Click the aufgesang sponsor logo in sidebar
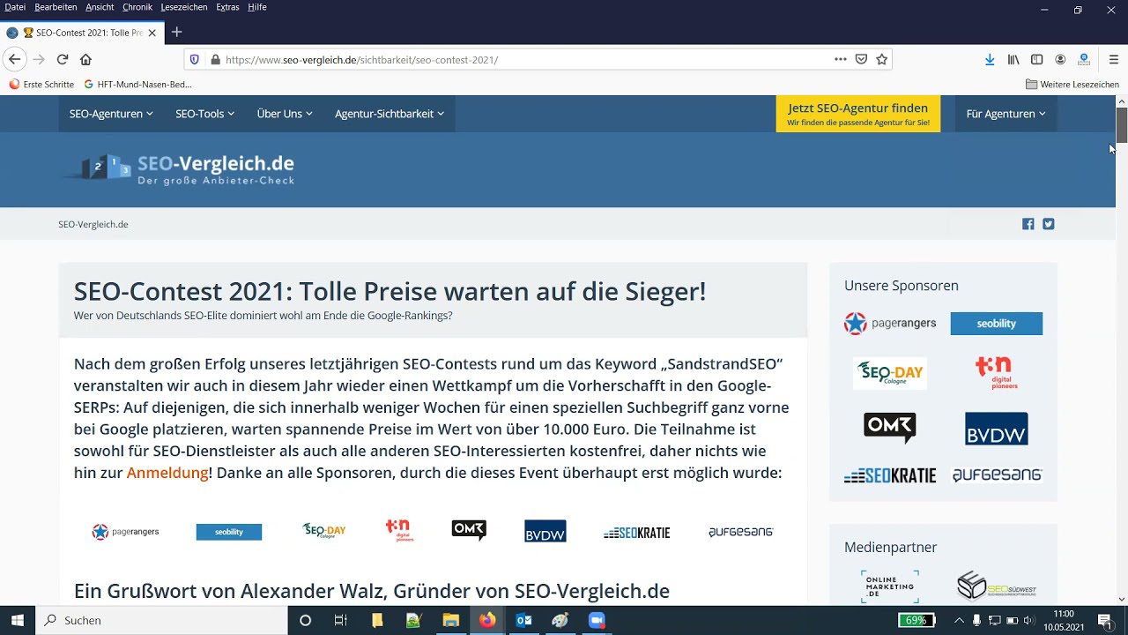 pyautogui.click(x=997, y=475)
